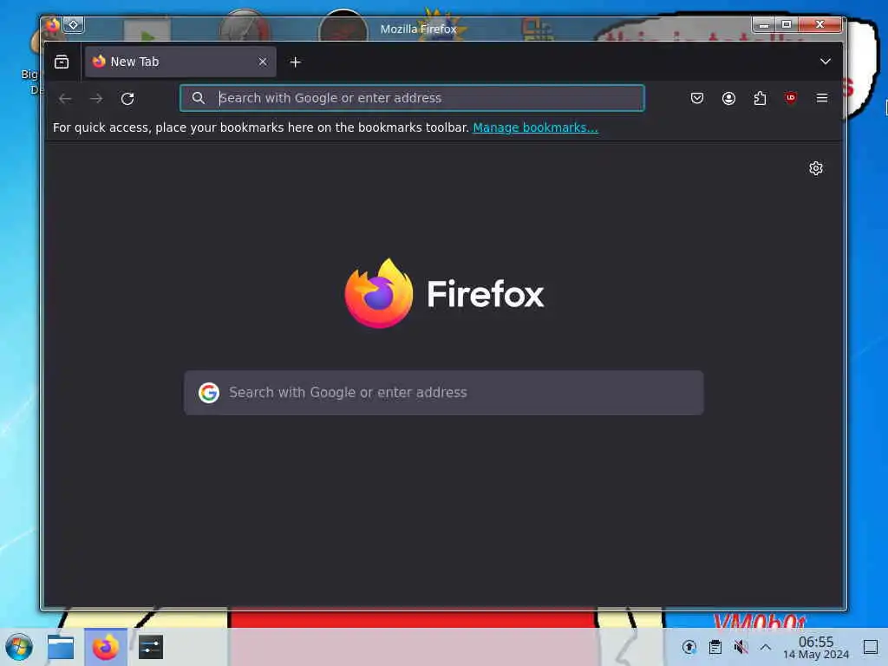
Task: Reload the current page
Action: 127,99
